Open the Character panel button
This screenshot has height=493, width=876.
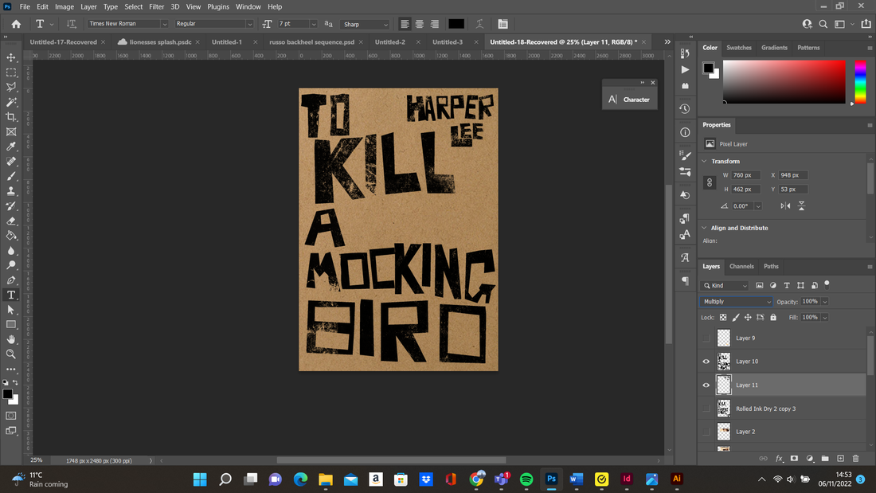pos(630,100)
